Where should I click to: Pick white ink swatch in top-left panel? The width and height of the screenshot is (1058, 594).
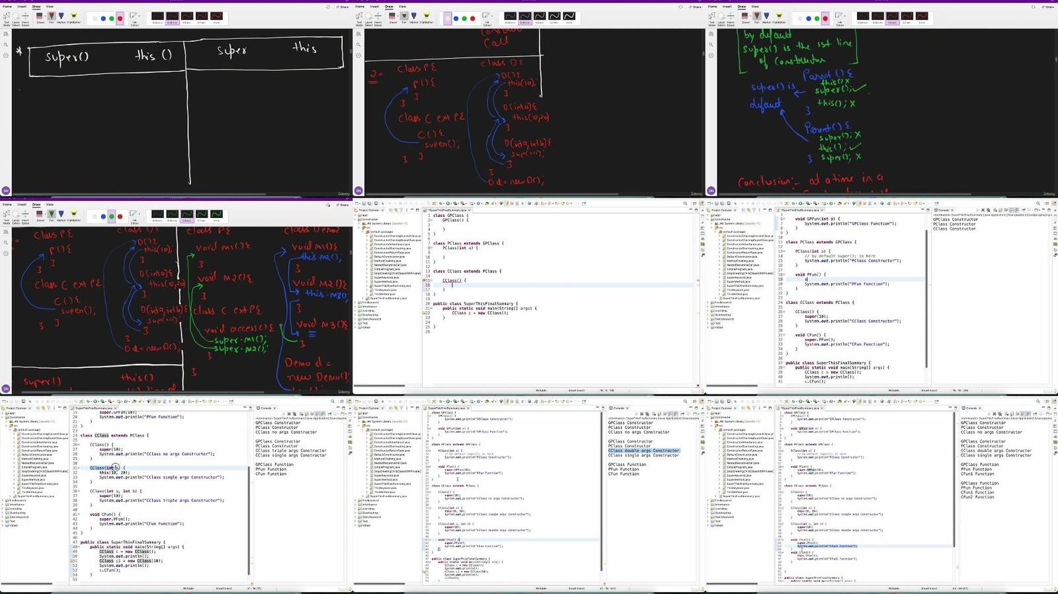coord(95,19)
